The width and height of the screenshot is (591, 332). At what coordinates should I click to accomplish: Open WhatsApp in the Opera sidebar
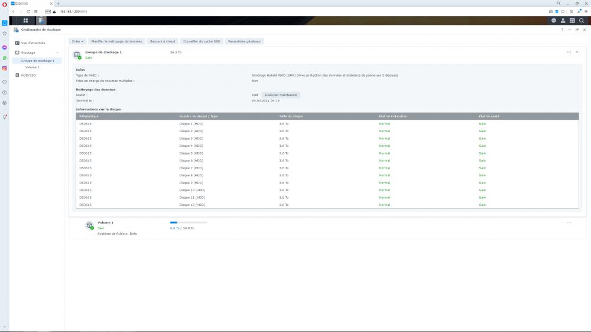point(5,58)
